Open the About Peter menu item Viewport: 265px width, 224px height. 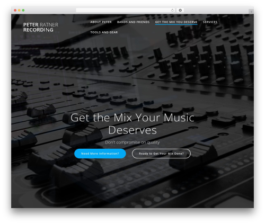coord(101,22)
